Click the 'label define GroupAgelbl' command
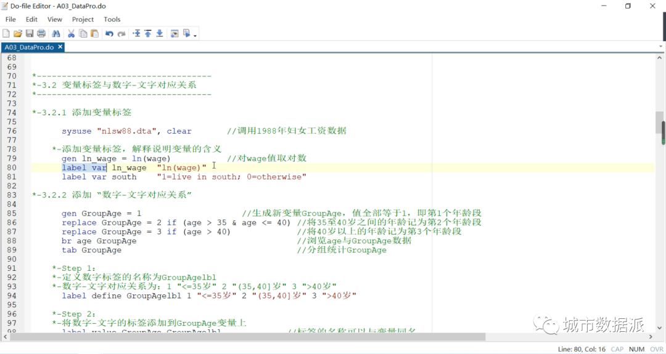Viewport: 666px width, 354px height. tap(121, 296)
